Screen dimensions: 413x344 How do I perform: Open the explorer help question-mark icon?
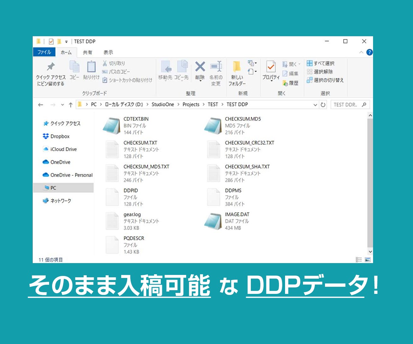tap(369, 52)
